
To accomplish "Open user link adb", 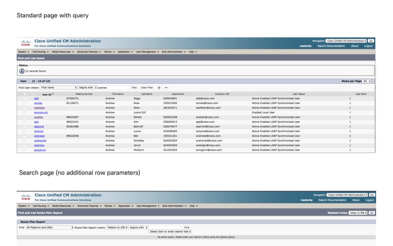I will pos(36,98).
